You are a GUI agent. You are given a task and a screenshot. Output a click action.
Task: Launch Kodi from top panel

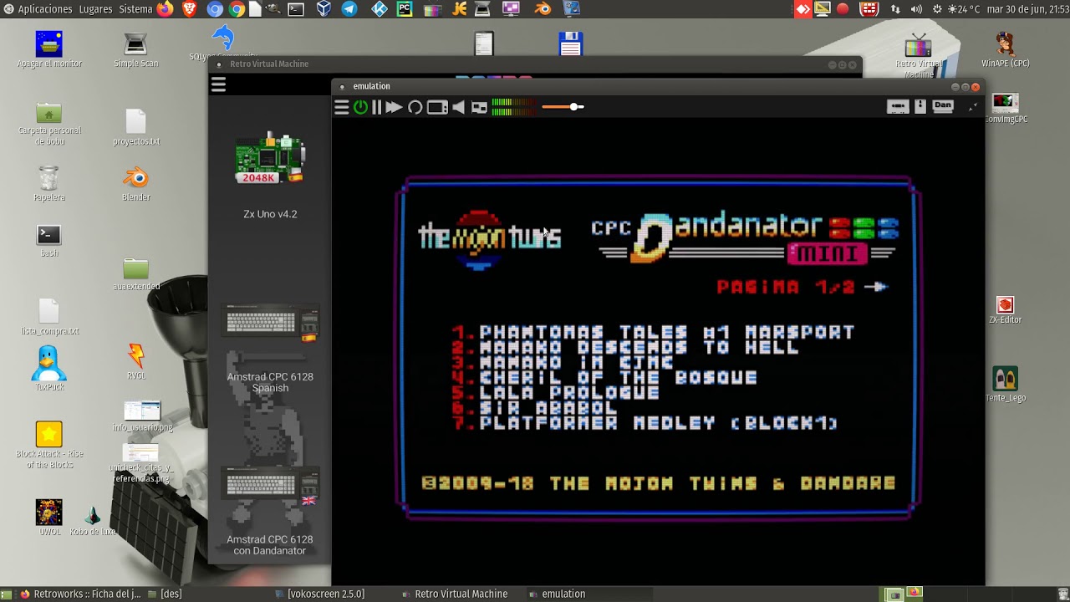click(x=379, y=9)
